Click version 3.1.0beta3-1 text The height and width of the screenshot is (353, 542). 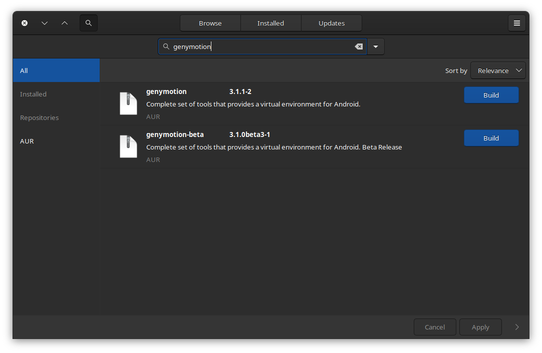click(249, 134)
